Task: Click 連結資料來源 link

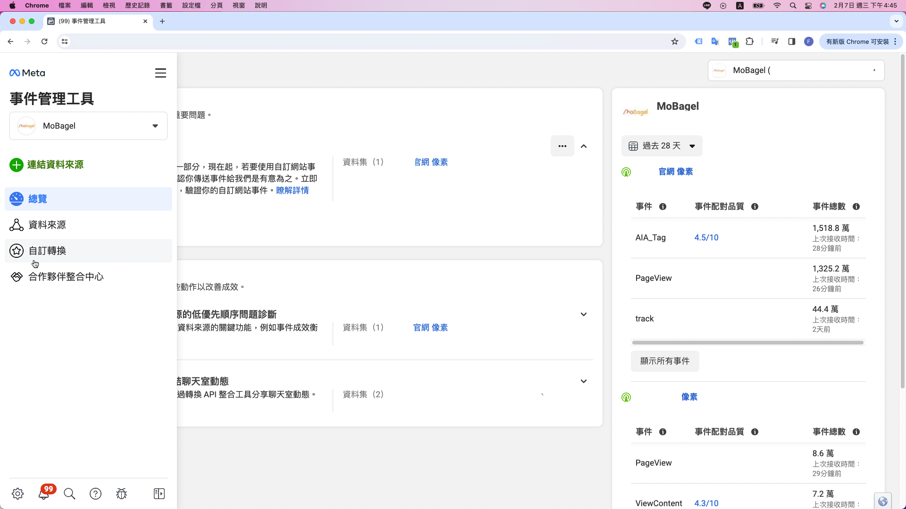Action: pos(55,164)
